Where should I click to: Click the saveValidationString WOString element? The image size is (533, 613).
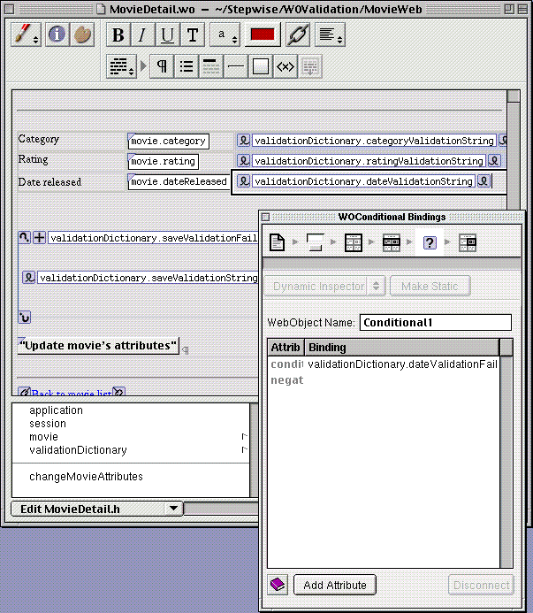click(148, 278)
